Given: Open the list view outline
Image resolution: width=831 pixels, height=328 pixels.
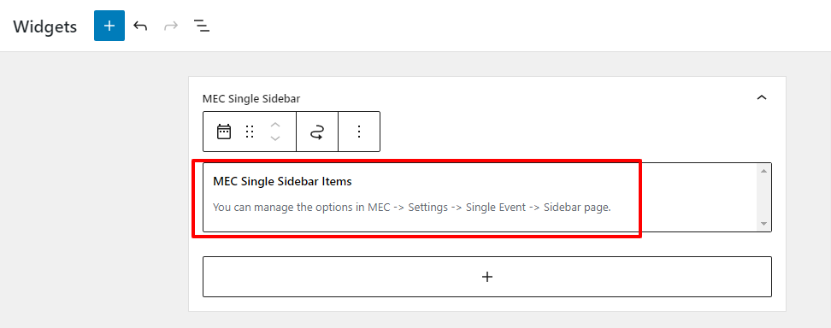Looking at the screenshot, I should [202, 26].
